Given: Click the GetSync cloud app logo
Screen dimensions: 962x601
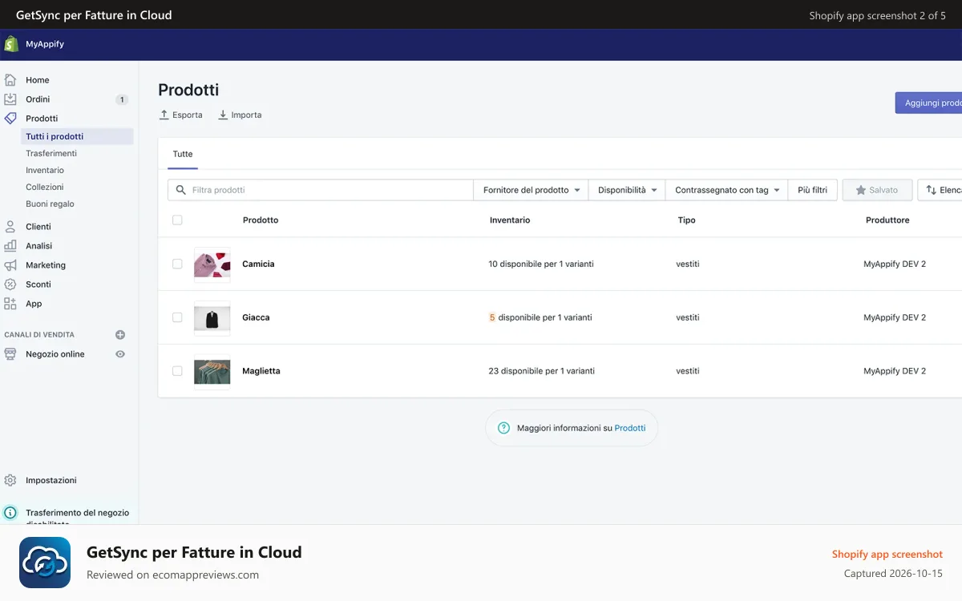Looking at the screenshot, I should pos(45,563).
